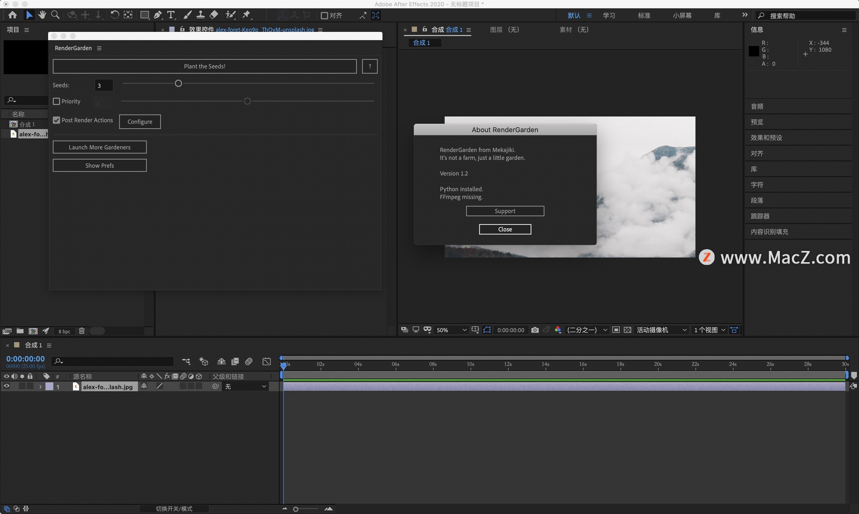
Task: Open the 信息 panel menu icon
Action: [x=844, y=30]
